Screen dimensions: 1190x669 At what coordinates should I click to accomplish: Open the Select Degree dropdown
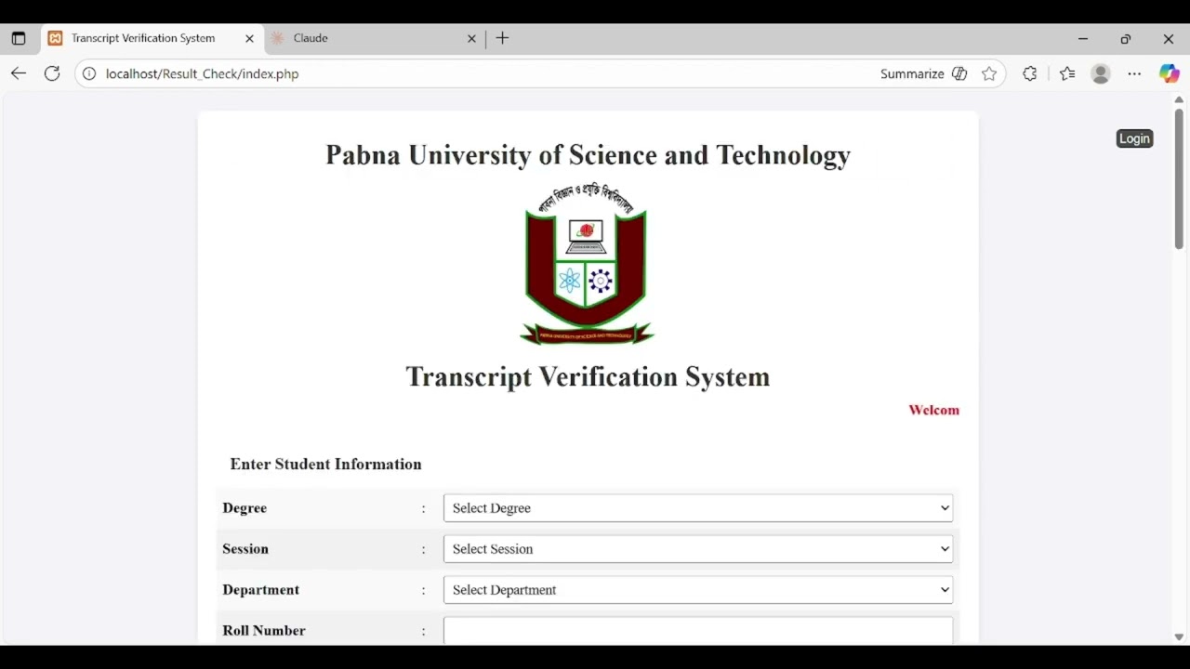(x=698, y=508)
